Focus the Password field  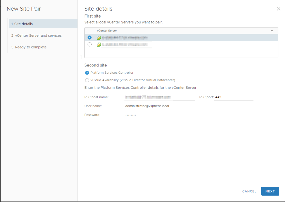click(x=159, y=115)
